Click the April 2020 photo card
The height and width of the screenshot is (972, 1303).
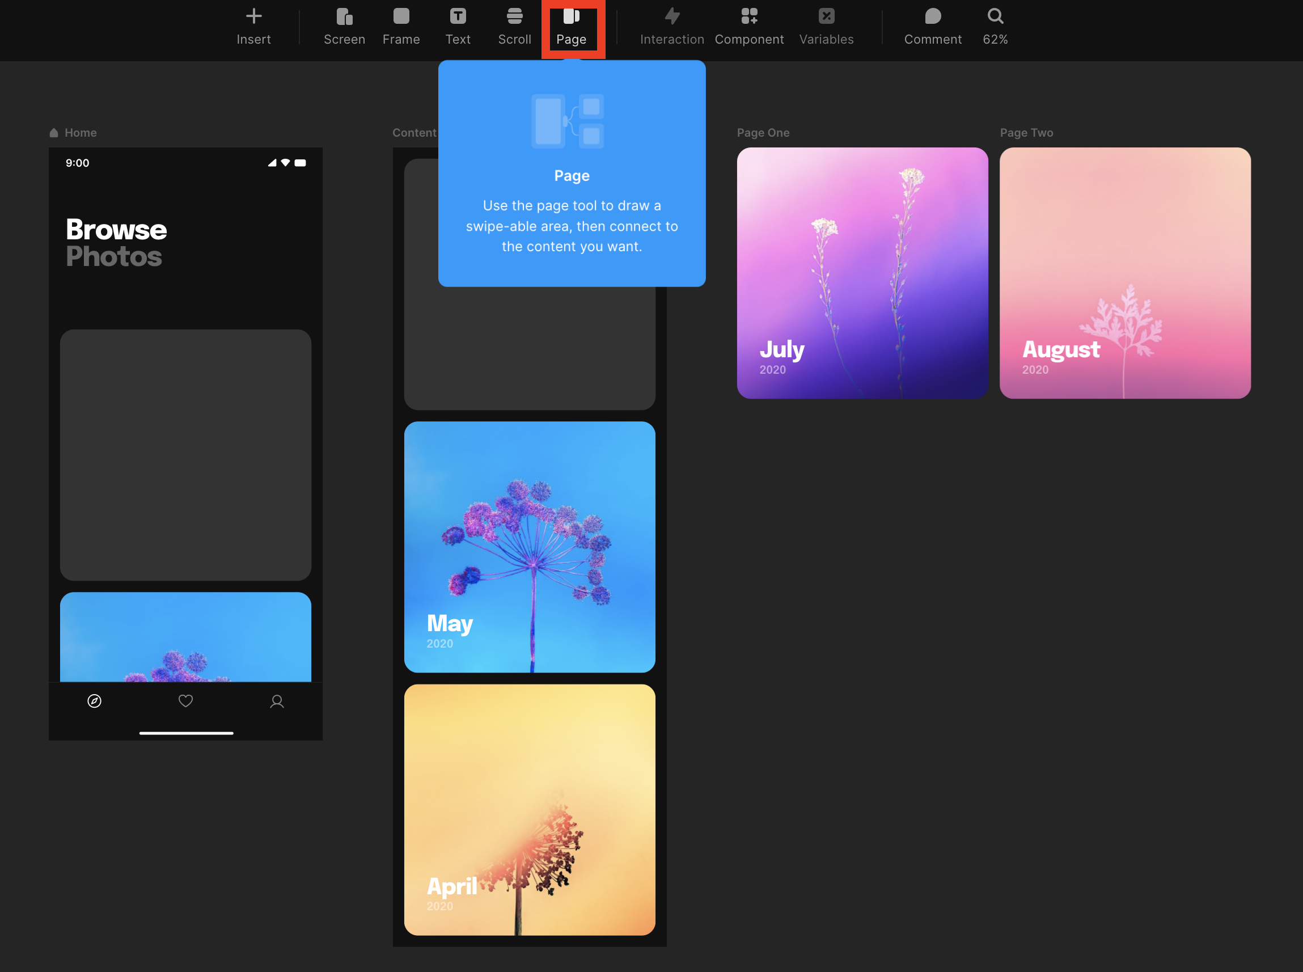(530, 810)
